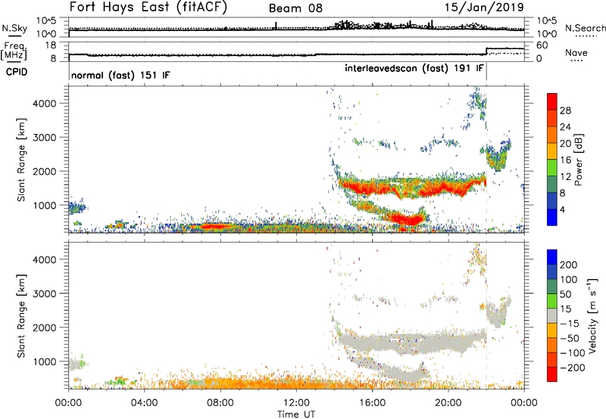
Task: Click the '4000' tick of the power panel
Action: click(x=44, y=103)
